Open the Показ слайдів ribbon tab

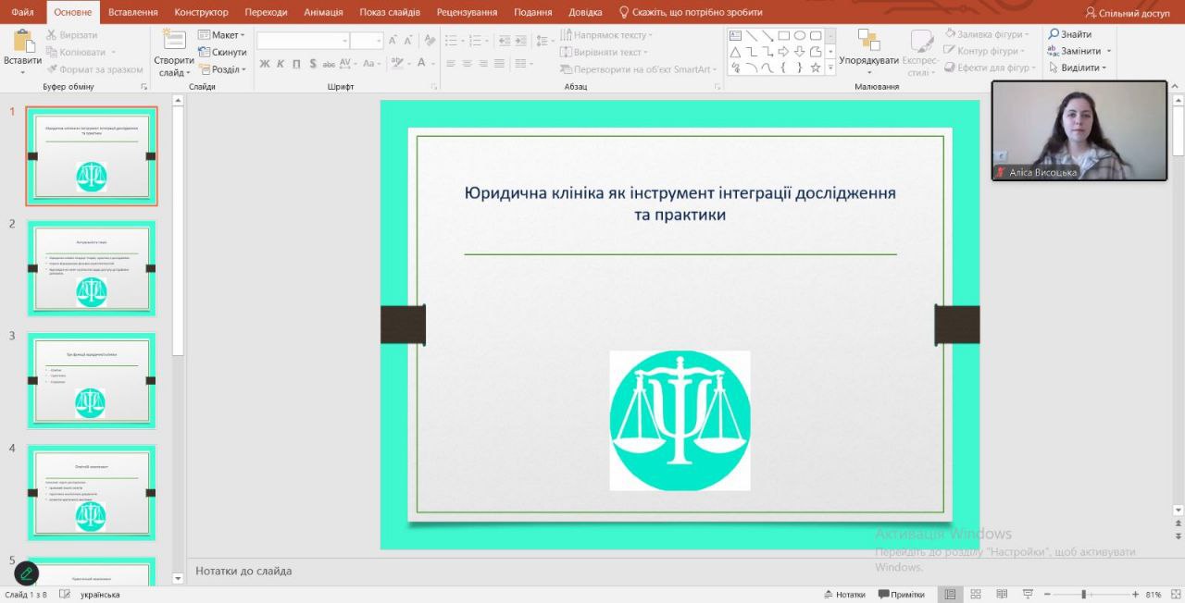pyautogui.click(x=390, y=12)
